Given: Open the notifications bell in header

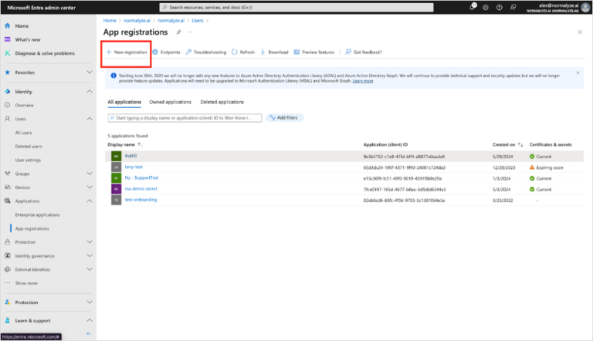Looking at the screenshot, I should tap(473, 7).
